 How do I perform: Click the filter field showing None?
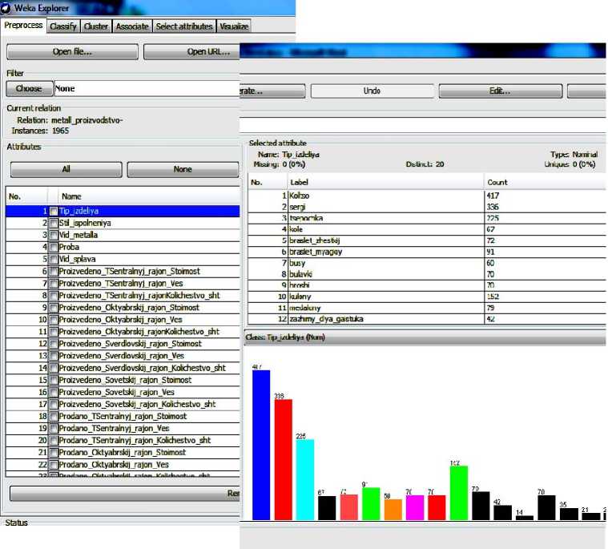pyautogui.click(x=147, y=89)
